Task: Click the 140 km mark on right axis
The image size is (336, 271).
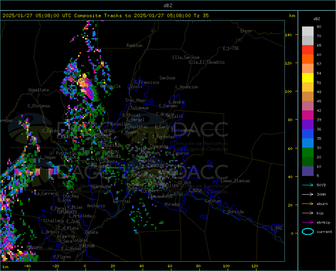Action: point(288,35)
